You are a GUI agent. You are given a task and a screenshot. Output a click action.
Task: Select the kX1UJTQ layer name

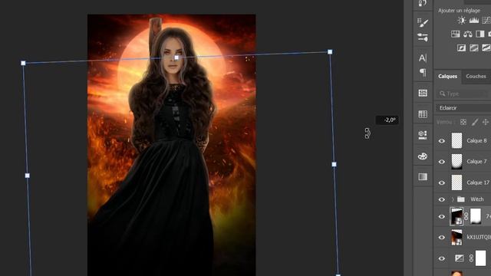pyautogui.click(x=479, y=238)
